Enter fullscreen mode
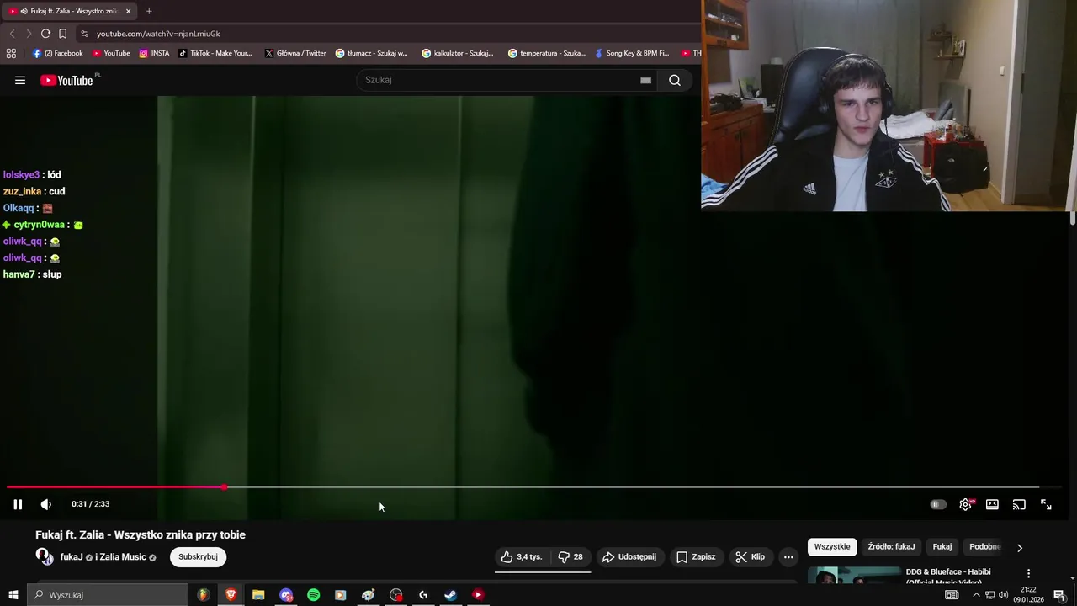Image resolution: width=1077 pixels, height=606 pixels. 1046,504
